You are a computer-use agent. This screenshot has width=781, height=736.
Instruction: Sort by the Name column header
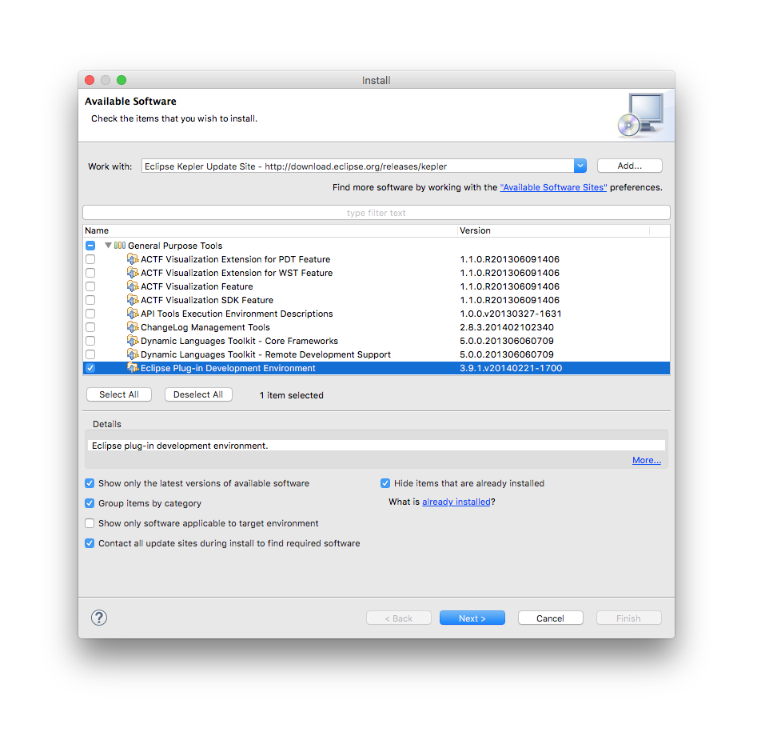(270, 230)
